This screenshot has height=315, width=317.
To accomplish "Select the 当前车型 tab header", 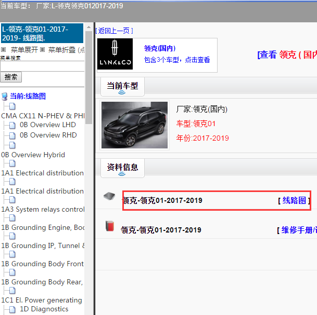I will pos(122,87).
